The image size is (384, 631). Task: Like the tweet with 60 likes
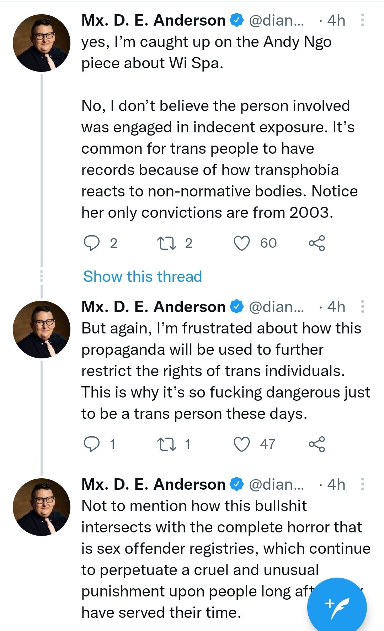coord(242,243)
